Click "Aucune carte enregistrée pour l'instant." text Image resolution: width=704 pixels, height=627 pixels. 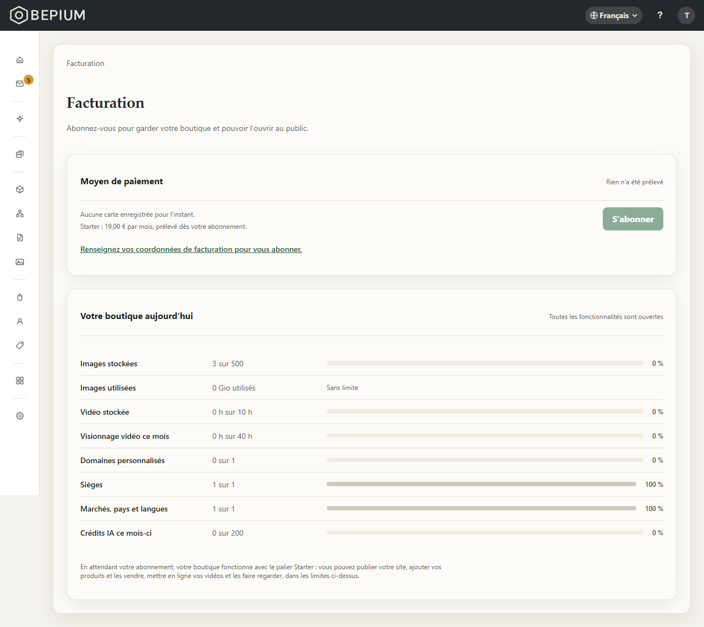click(x=137, y=215)
